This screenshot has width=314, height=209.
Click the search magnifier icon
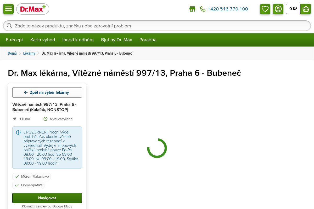coord(9,26)
